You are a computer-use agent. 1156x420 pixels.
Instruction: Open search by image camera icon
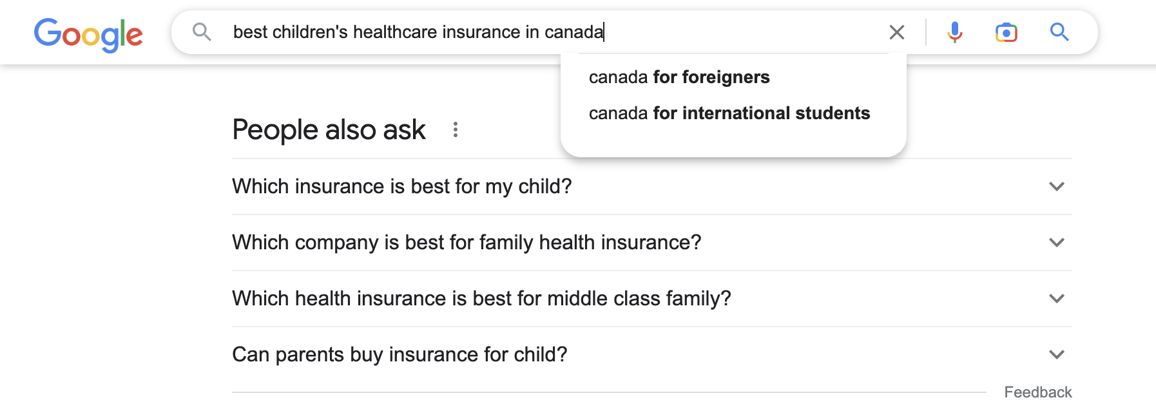click(1007, 32)
